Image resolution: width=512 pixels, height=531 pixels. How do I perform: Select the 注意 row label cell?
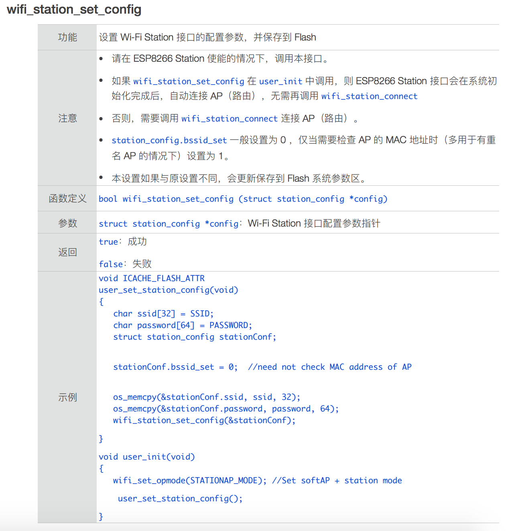(67, 118)
